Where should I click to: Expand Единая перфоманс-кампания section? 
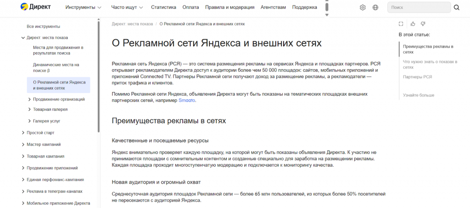pos(23,180)
